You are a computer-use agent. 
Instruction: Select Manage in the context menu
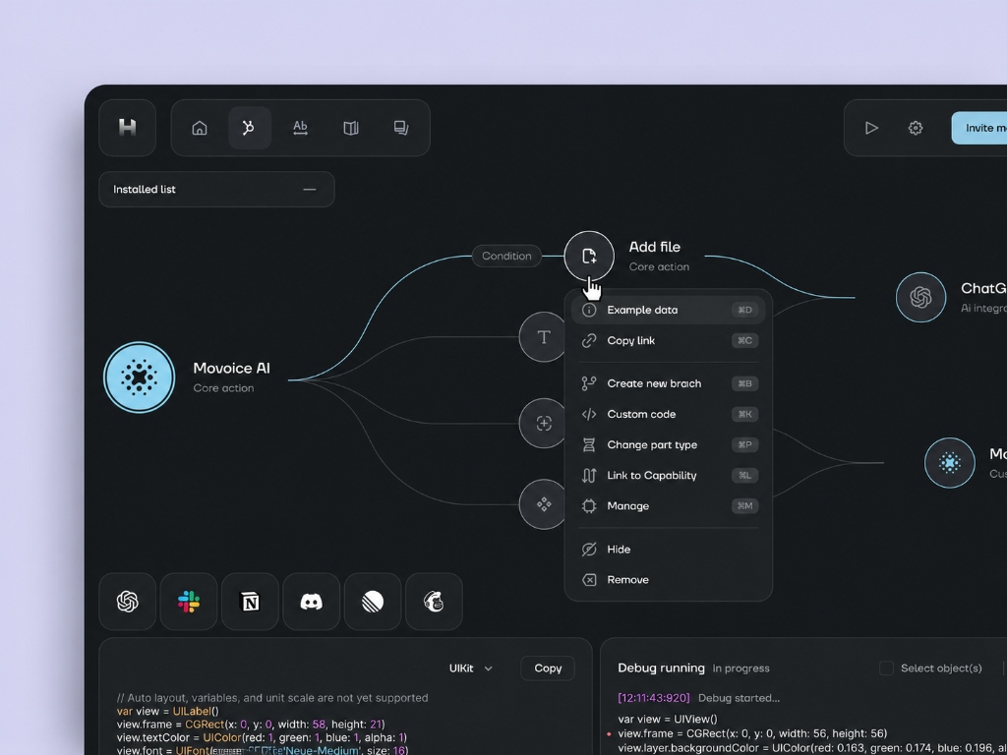click(669, 506)
